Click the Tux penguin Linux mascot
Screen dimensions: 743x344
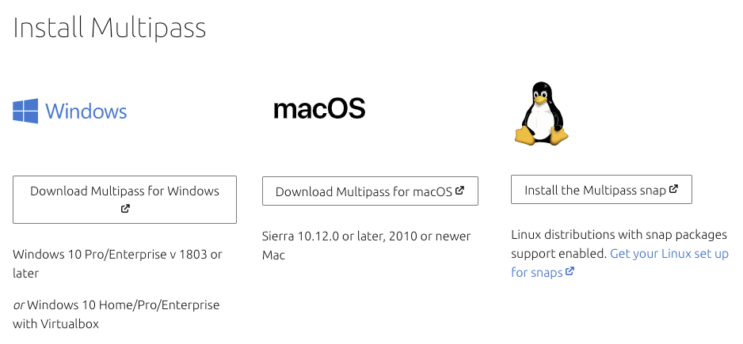pos(541,114)
